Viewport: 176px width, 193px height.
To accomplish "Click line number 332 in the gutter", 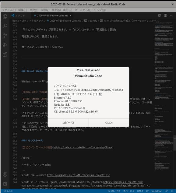I will (x=15, y=58).
